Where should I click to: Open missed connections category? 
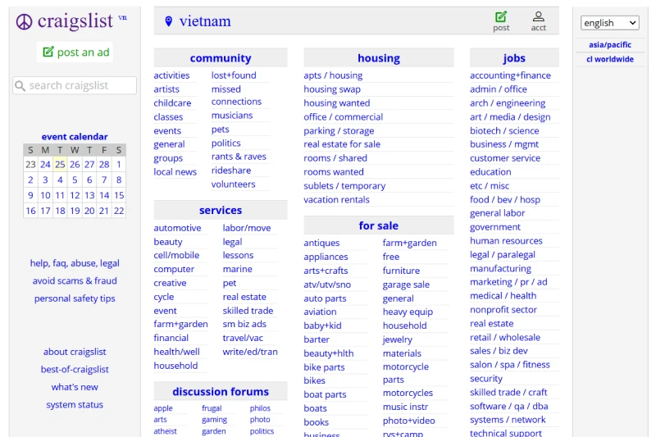coord(236,95)
